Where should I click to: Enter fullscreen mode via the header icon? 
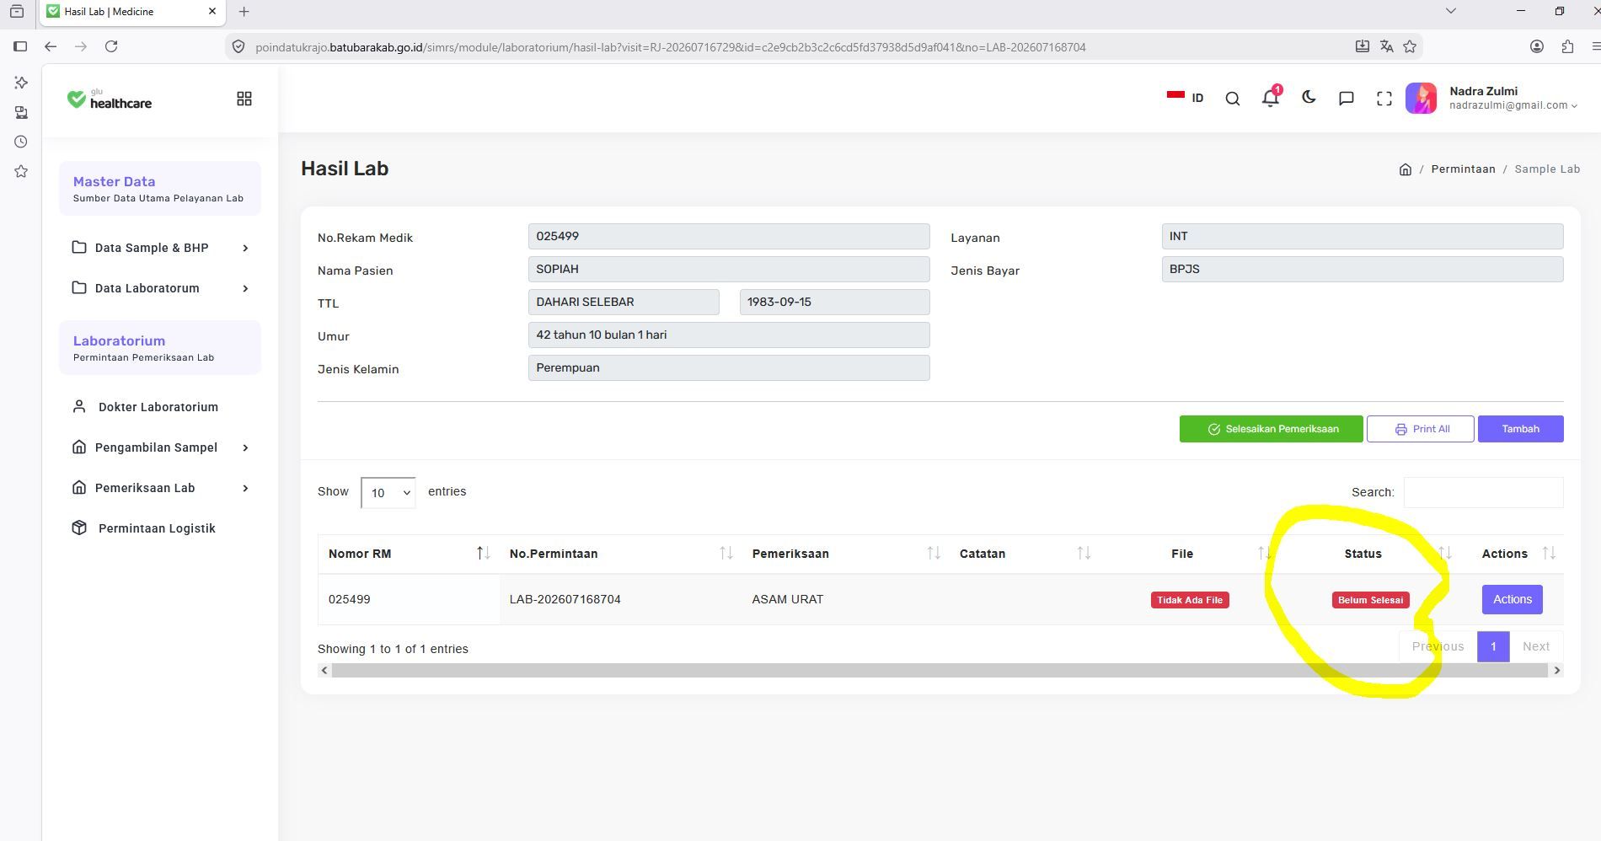pyautogui.click(x=1384, y=99)
